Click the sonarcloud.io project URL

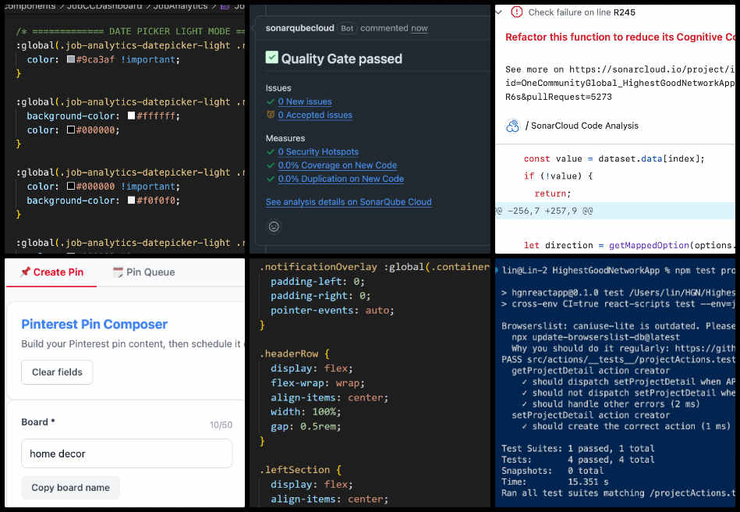[652, 69]
